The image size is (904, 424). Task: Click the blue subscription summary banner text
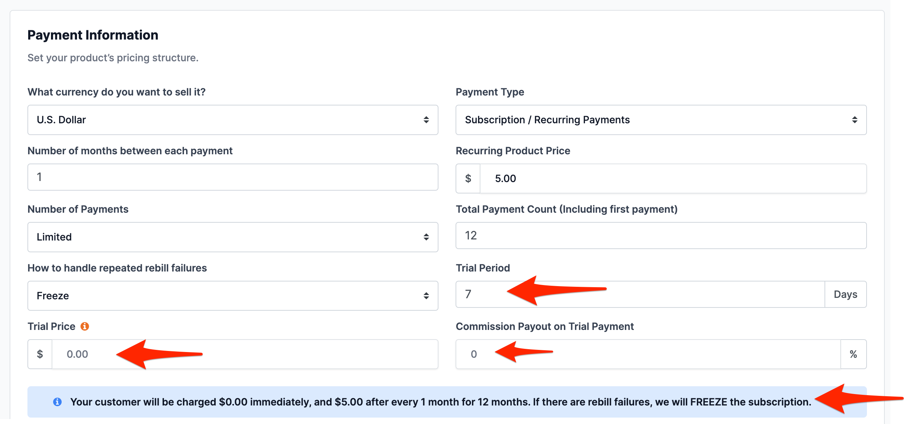click(440, 402)
